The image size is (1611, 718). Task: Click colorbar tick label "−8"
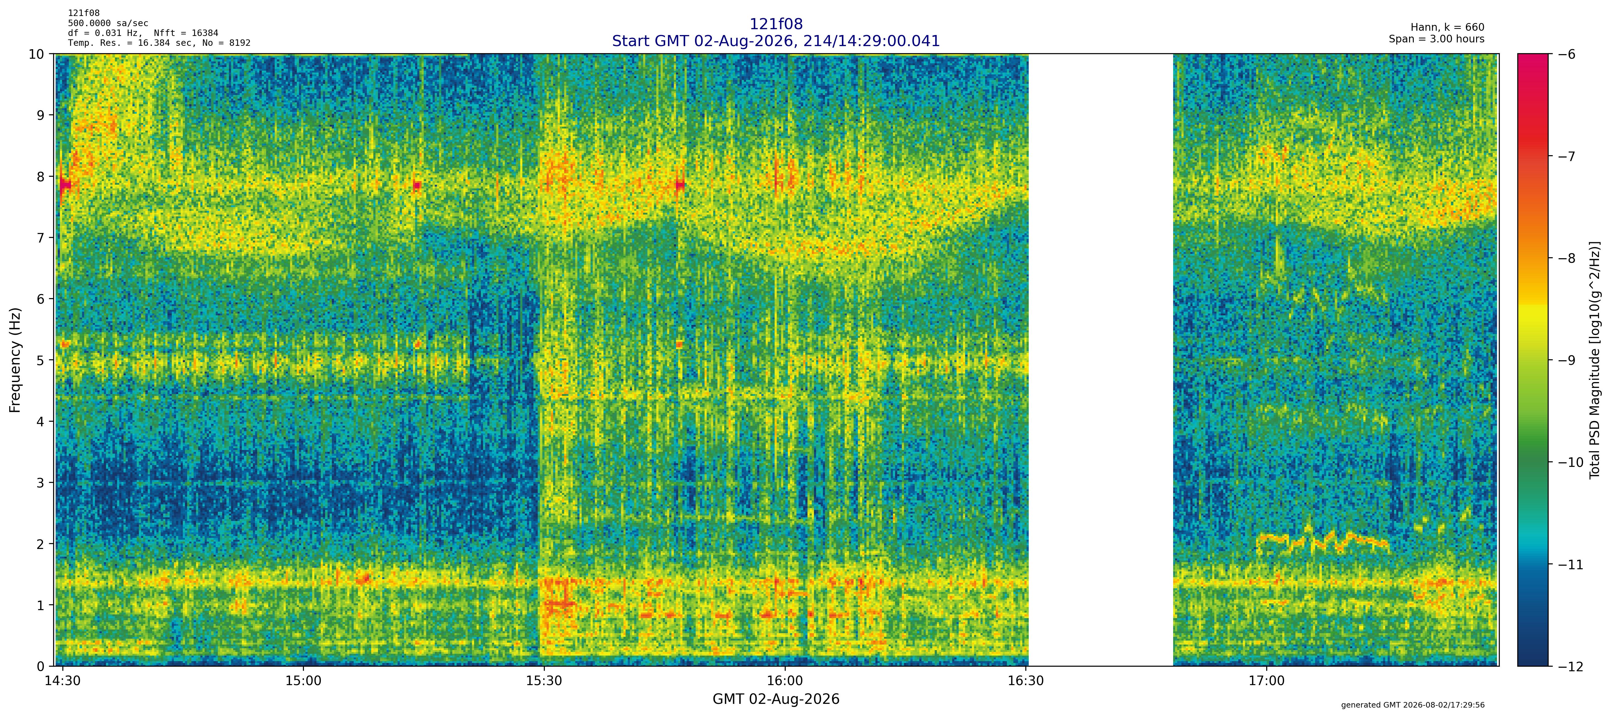tap(1566, 258)
